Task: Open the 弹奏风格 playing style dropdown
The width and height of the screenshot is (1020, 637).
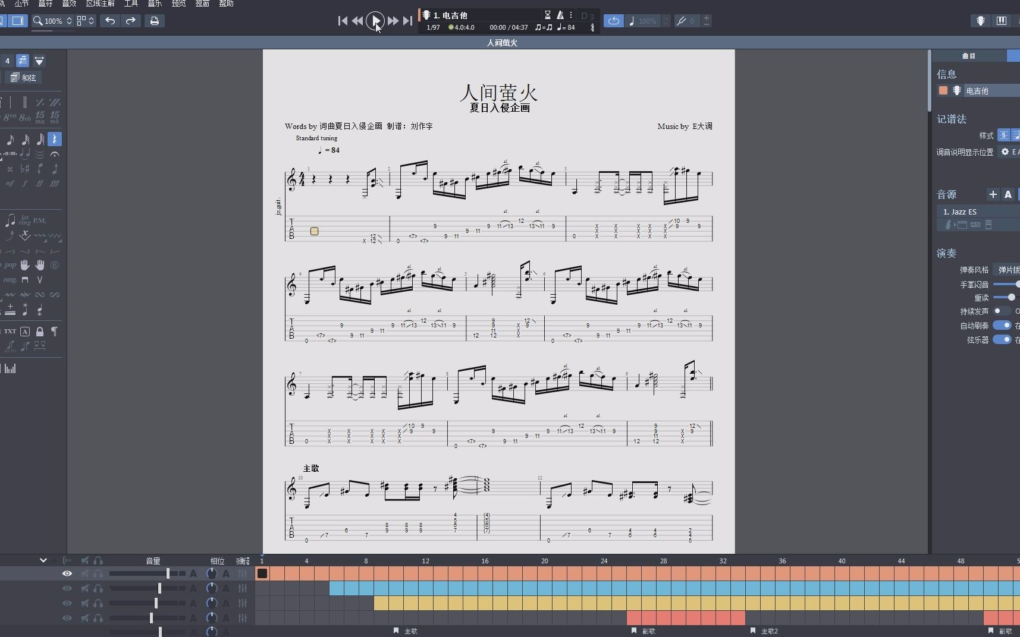Action: click(x=1007, y=270)
